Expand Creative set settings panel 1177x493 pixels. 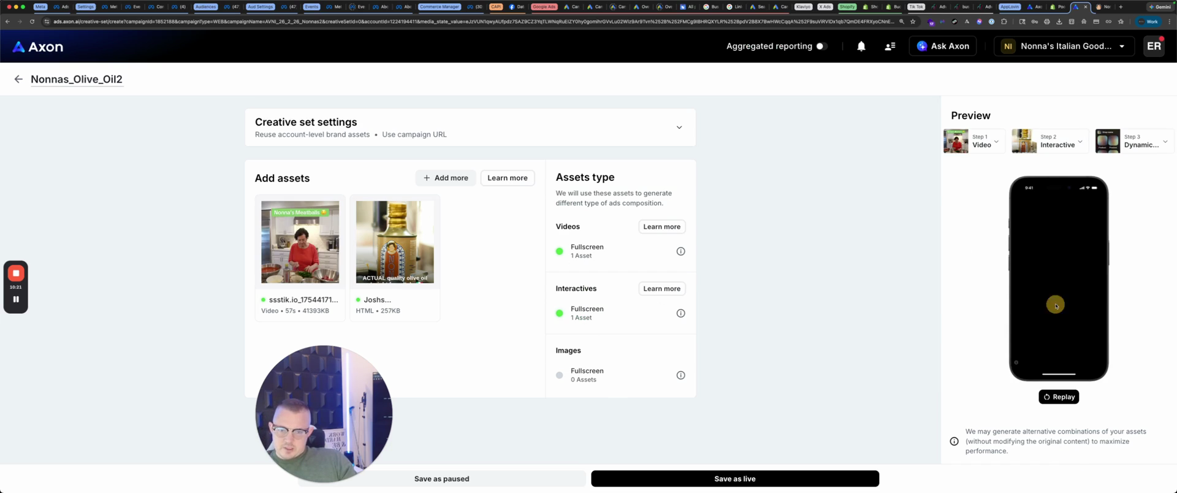click(x=679, y=128)
